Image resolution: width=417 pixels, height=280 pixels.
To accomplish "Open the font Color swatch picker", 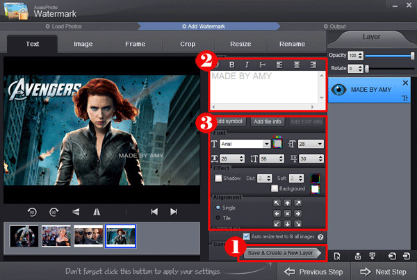I will (x=277, y=143).
